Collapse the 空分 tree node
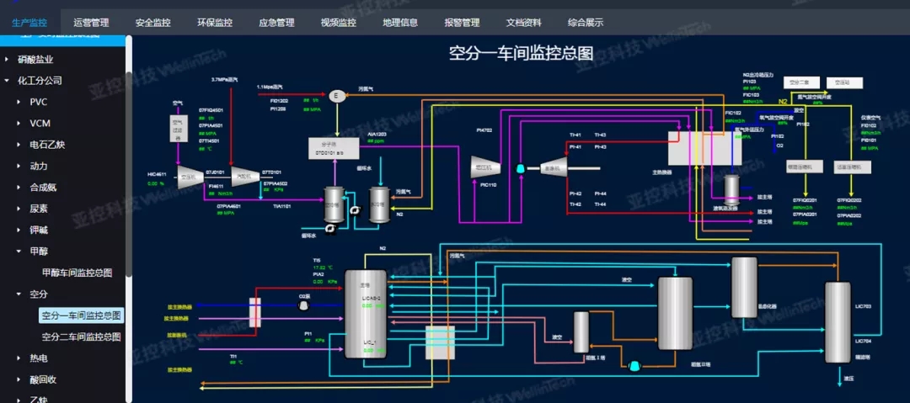 point(19,294)
